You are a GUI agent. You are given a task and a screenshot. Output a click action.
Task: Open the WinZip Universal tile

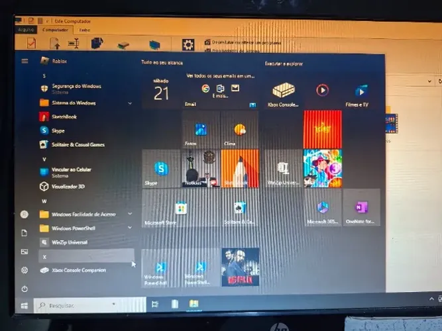pos(284,168)
